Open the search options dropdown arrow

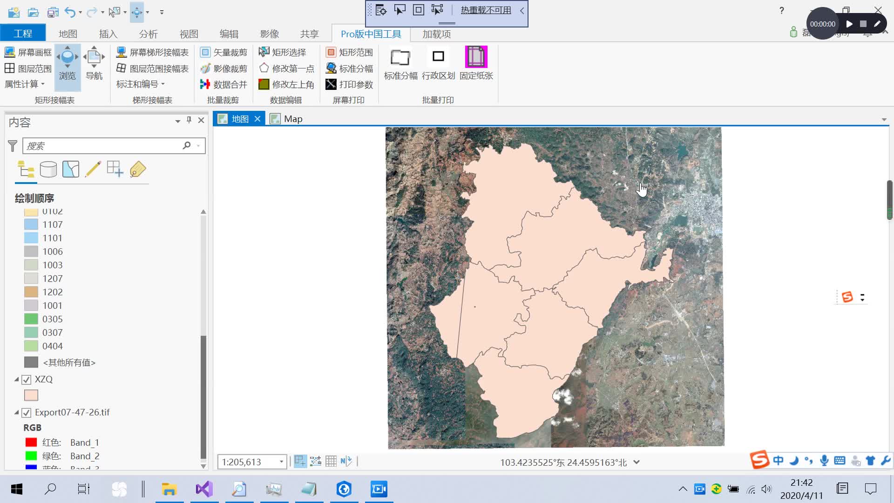coord(198,146)
